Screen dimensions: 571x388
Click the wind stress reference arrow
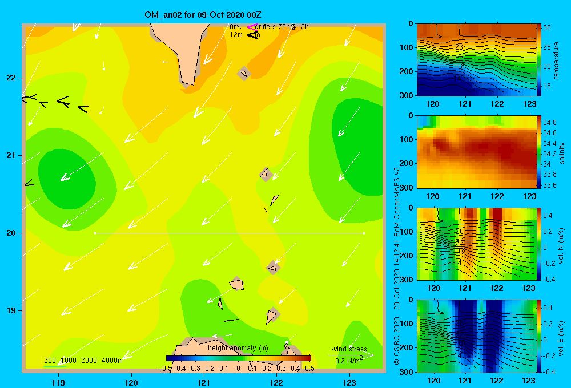(351, 355)
